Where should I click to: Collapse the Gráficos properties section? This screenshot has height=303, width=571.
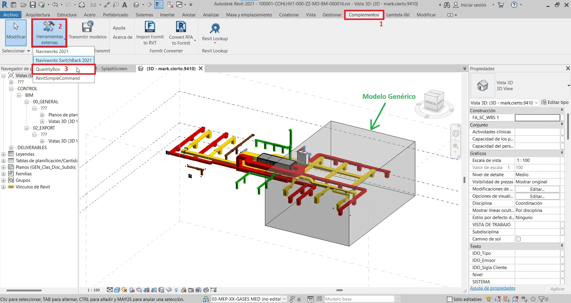tap(562, 153)
